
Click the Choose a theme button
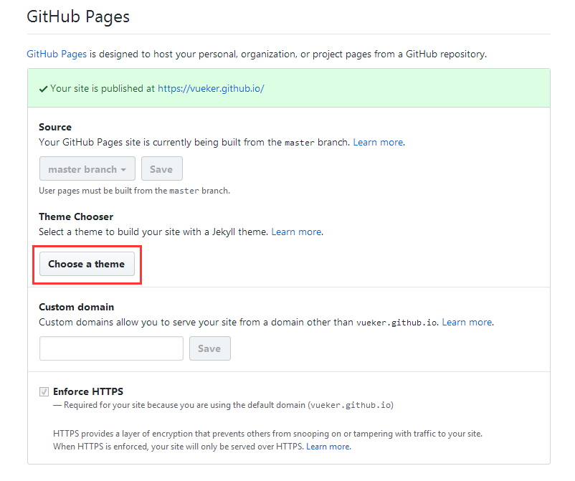coord(87,264)
